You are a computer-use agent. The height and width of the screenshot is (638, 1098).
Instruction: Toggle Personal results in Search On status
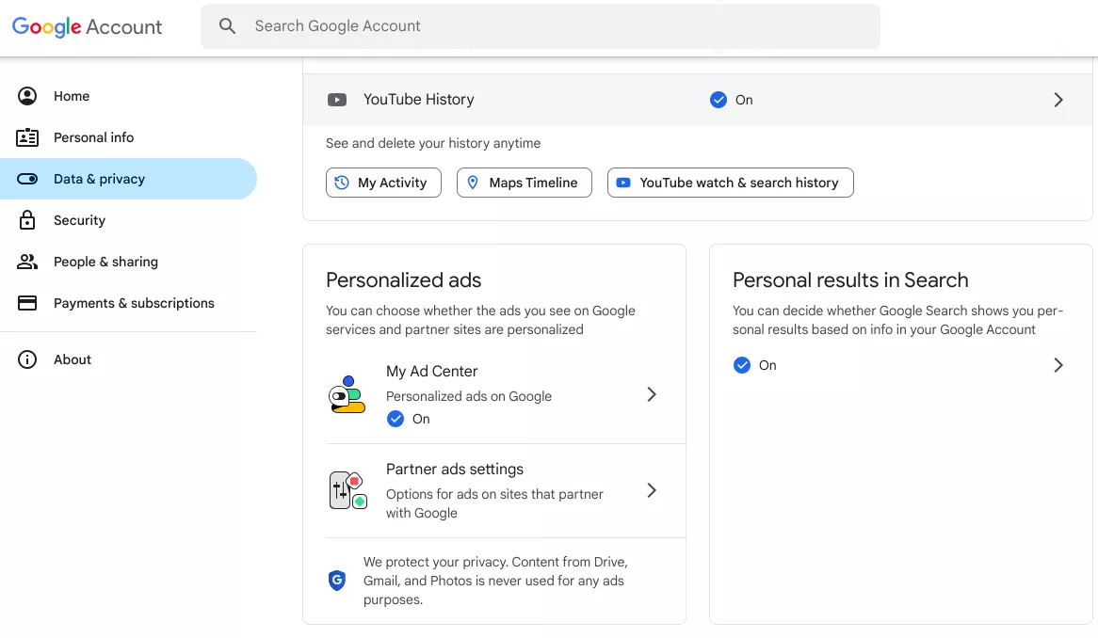(x=742, y=365)
